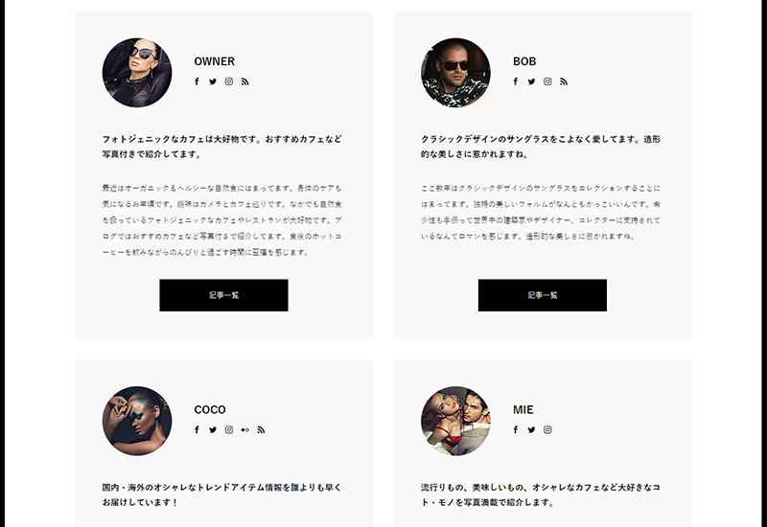Open COCO's Instagram icon
Viewport: 767px width, 527px height.
[229, 429]
